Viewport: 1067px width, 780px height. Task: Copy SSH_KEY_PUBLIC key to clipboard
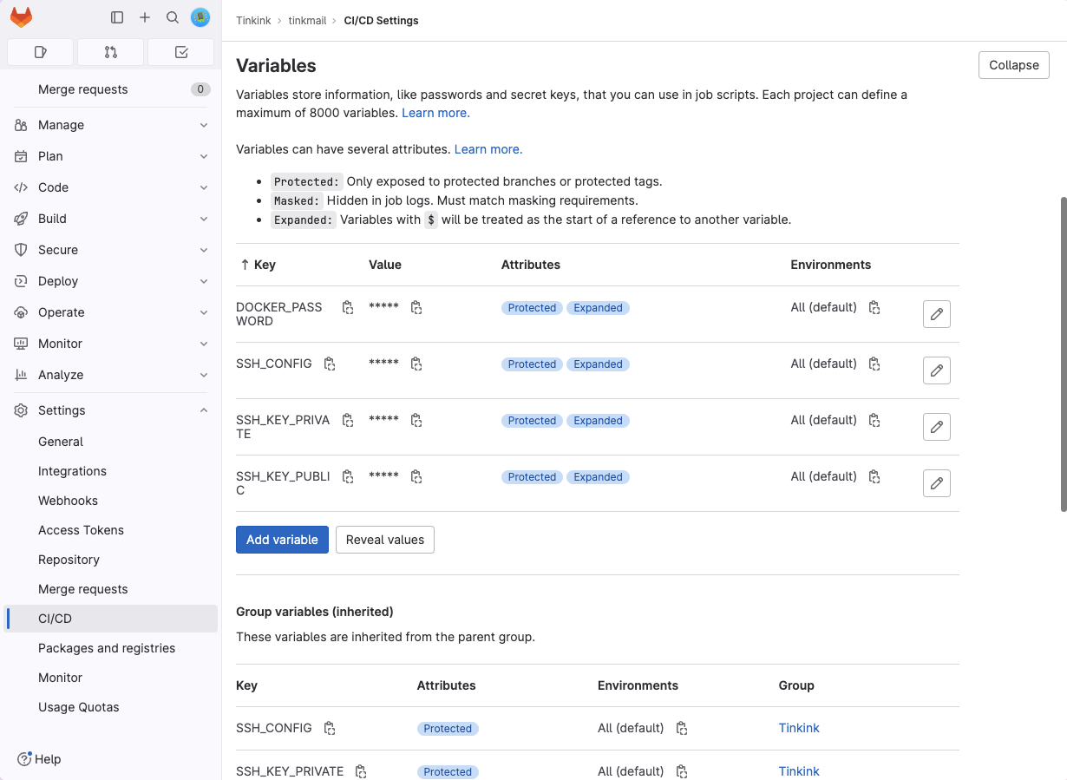pos(348,476)
